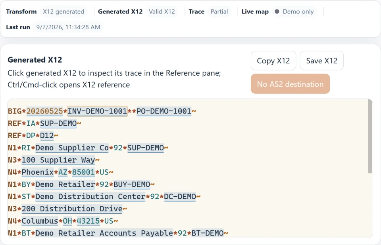Click the ST entity code in the N1 segment
The height and width of the screenshot is (245, 381).
point(26,197)
